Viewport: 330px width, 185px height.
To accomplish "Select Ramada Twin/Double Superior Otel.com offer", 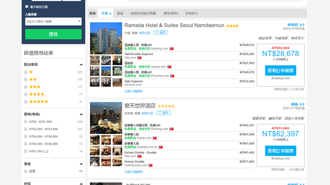I will pyautogui.click(x=189, y=56).
